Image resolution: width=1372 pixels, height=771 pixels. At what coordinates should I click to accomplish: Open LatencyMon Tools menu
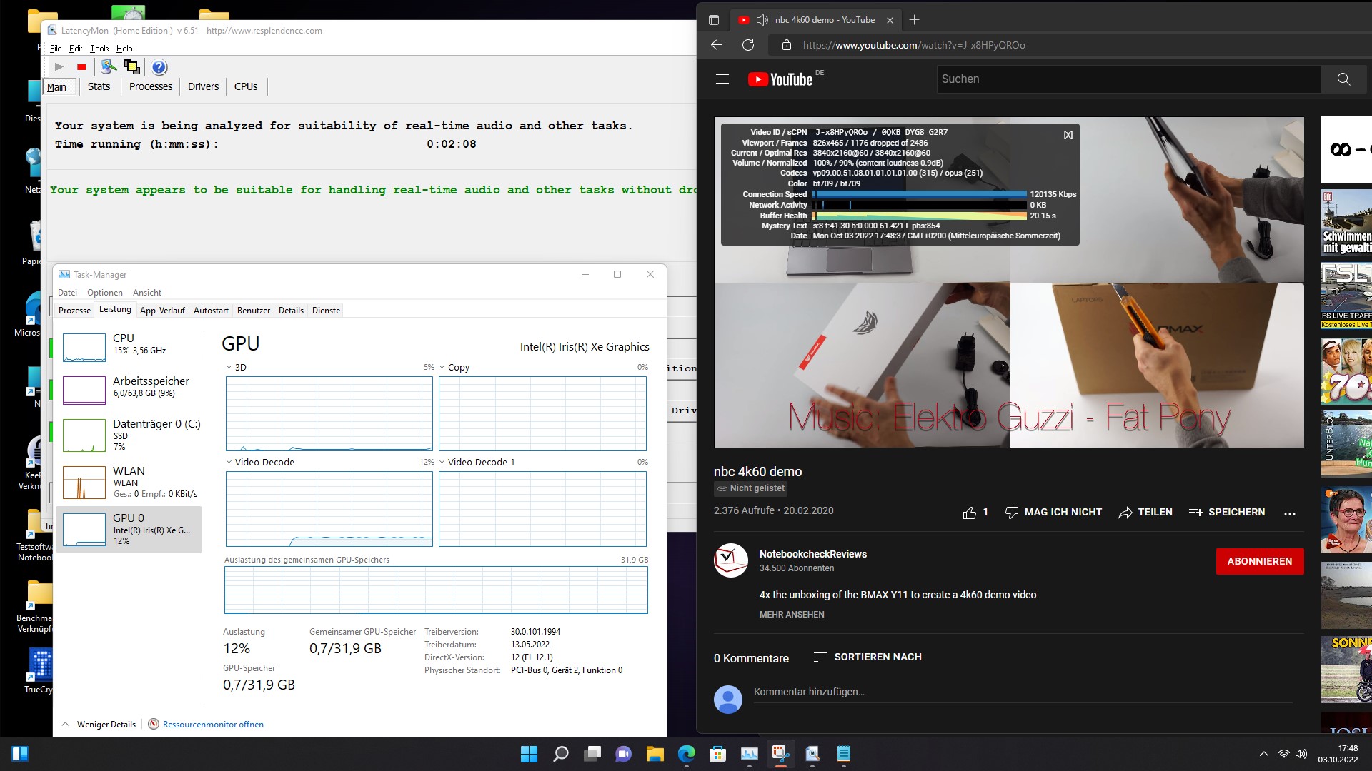pyautogui.click(x=99, y=49)
